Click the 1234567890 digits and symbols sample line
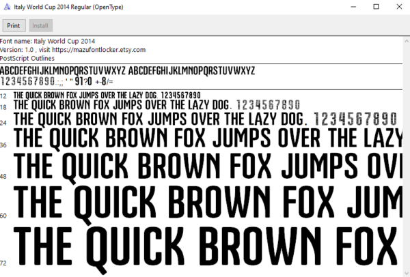 tap(57, 81)
